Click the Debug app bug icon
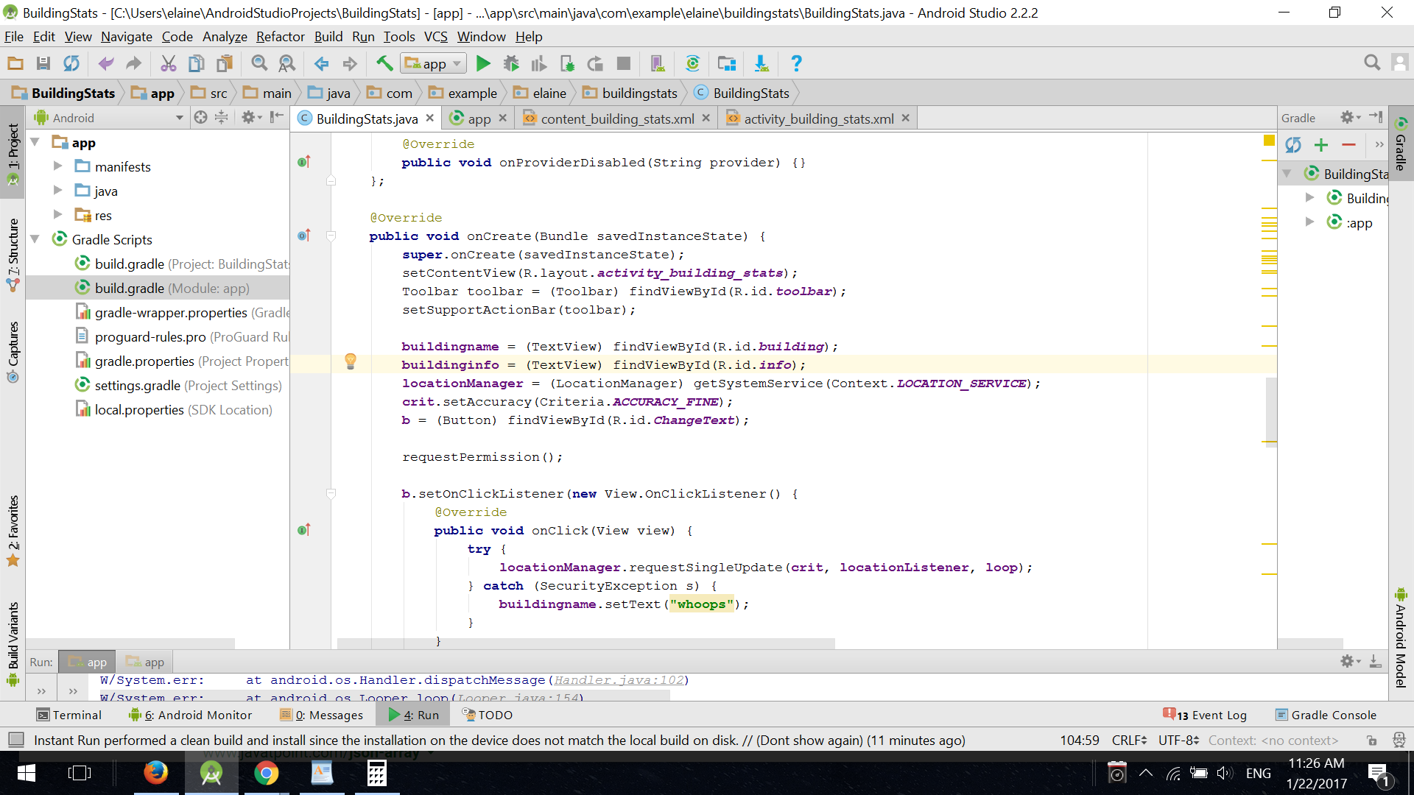 (510, 64)
